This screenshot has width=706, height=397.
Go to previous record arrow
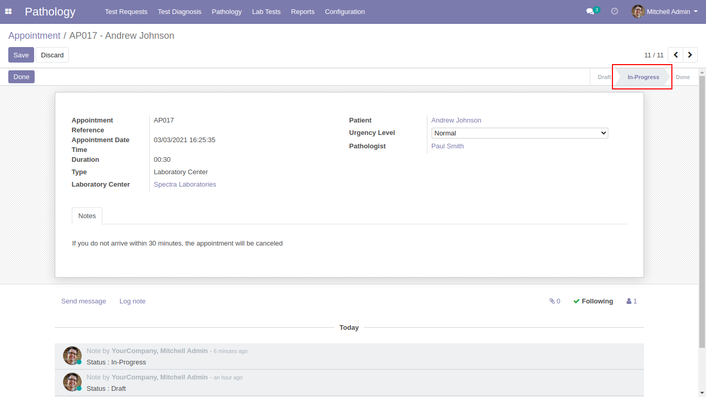[676, 55]
